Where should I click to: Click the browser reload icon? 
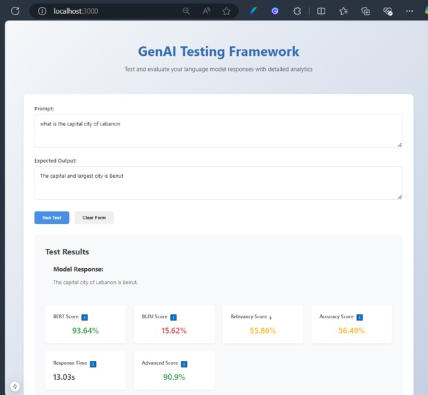15,11
